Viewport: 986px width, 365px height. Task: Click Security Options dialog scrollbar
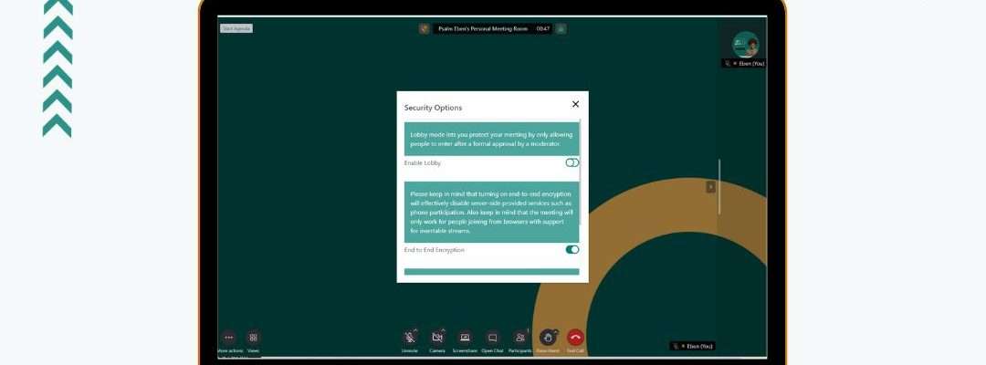(x=580, y=172)
